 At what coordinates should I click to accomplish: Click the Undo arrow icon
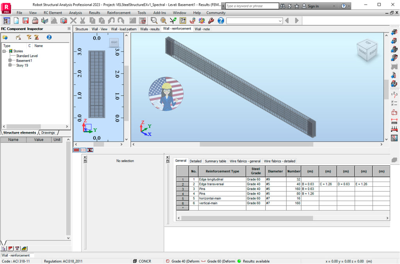point(112,20)
